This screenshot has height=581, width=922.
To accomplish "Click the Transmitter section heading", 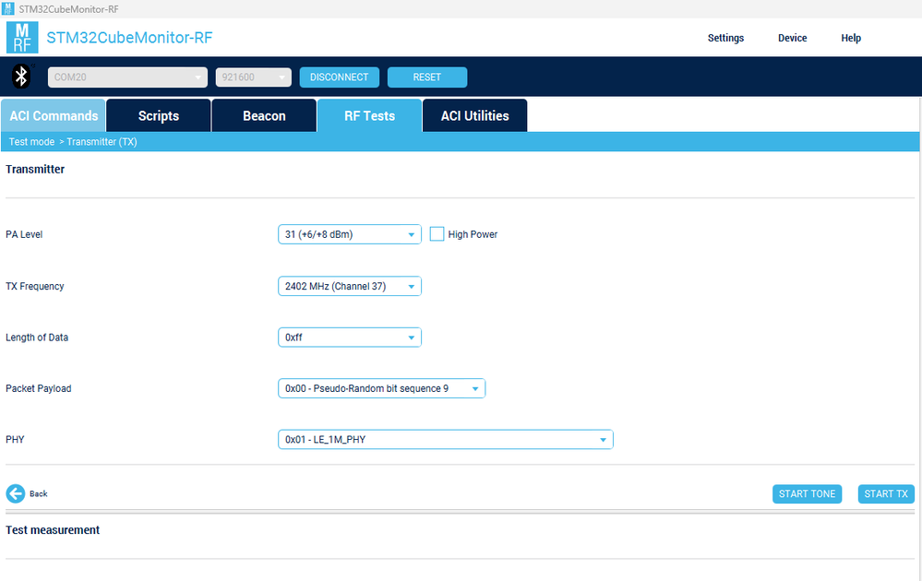I will 35,169.
